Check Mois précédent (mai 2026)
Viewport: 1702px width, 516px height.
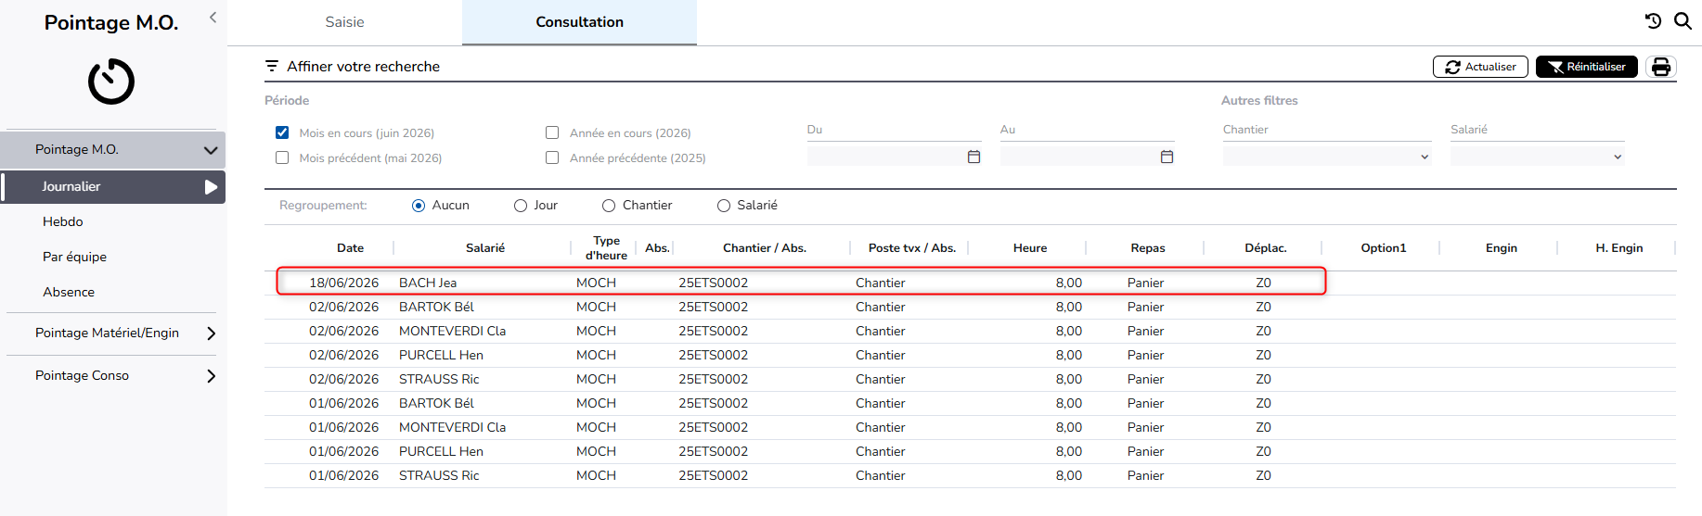(x=282, y=157)
